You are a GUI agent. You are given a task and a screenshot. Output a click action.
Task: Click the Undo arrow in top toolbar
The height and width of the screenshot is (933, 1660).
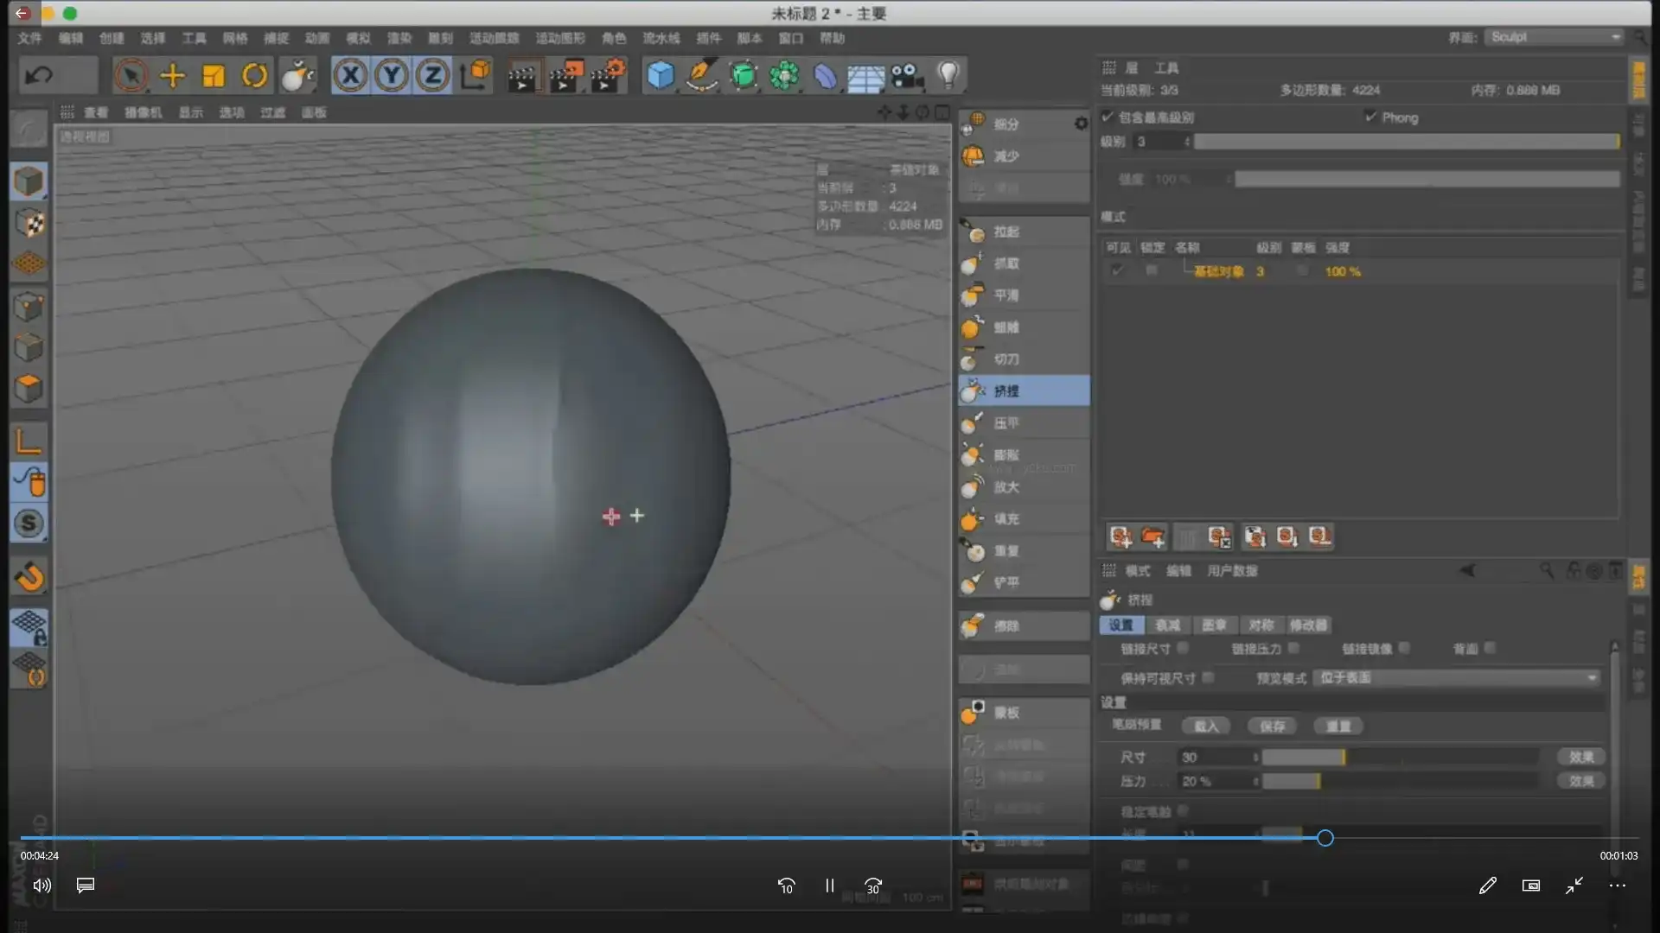(x=39, y=76)
